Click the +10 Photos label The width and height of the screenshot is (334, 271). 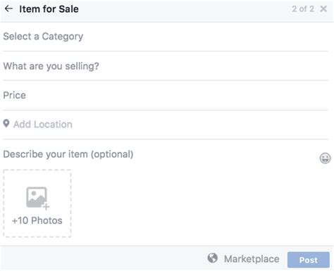tap(37, 220)
